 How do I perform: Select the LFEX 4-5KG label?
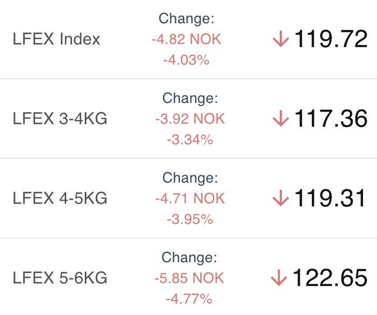(x=60, y=198)
